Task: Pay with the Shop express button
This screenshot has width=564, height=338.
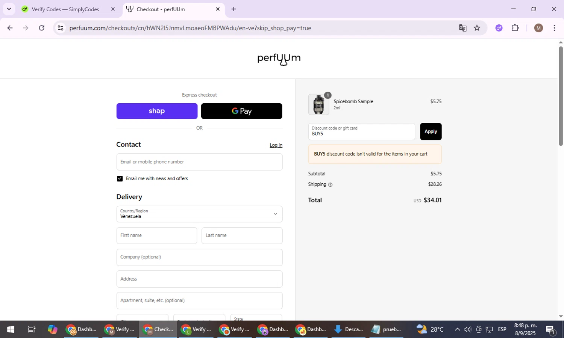Action: tap(157, 111)
